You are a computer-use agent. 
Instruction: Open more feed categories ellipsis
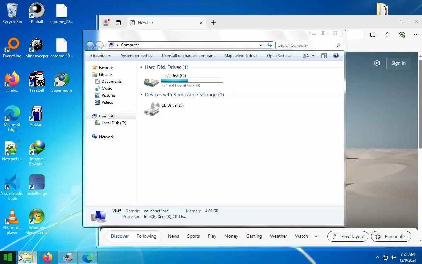pyautogui.click(x=317, y=236)
